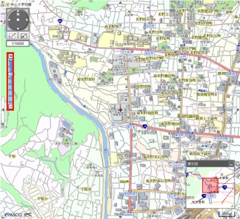
Task: Click the 1/10000 scale field
Action: (x=18, y=44)
